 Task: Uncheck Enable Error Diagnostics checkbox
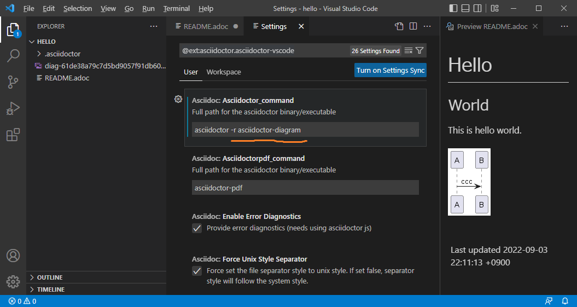point(197,228)
